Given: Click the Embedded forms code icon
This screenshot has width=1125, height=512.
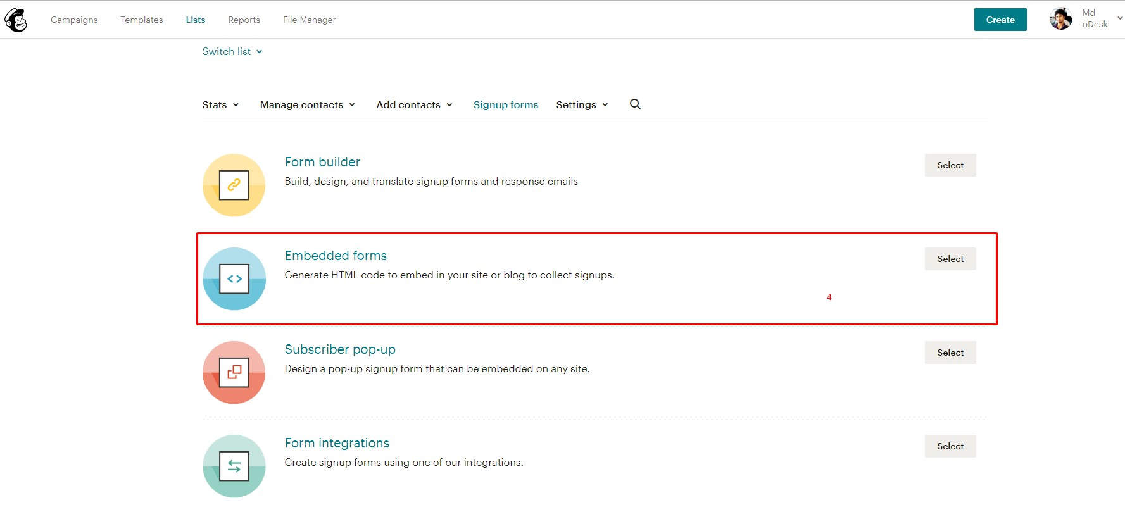Looking at the screenshot, I should coord(234,278).
